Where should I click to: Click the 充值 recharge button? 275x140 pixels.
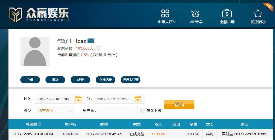tap(30, 80)
